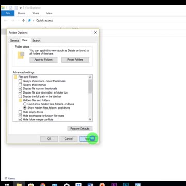The image size is (186, 186).
Task: Click the Files and Folders folder icon
Action: point(16,77)
